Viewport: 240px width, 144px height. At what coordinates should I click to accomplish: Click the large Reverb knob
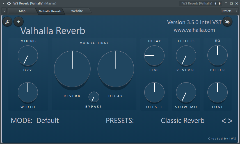pos(72,69)
